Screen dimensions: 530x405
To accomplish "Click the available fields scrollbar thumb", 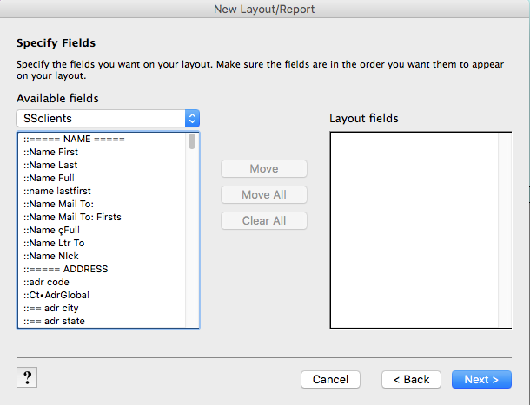I will pyautogui.click(x=192, y=141).
